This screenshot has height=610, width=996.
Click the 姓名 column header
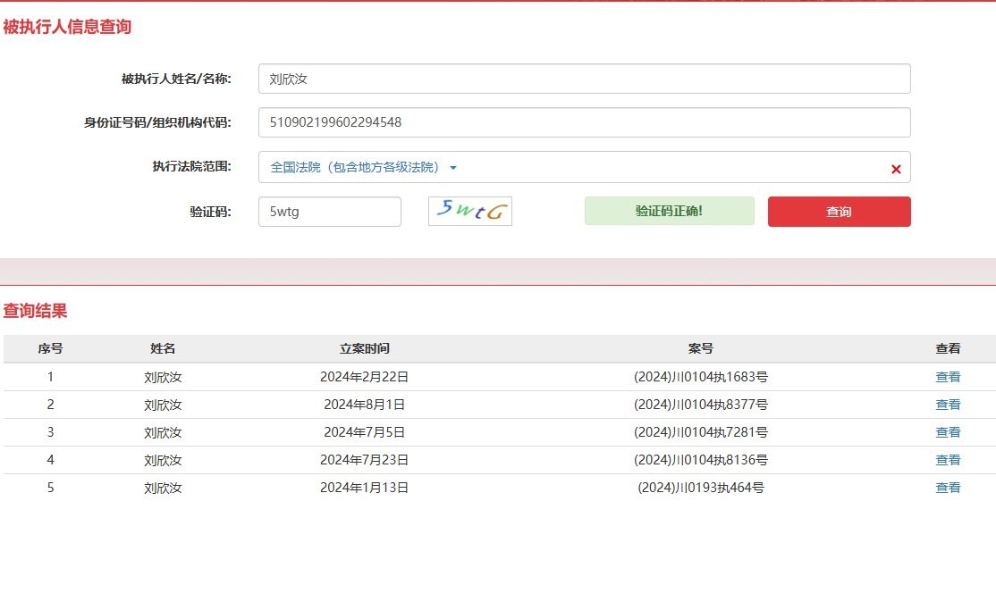(163, 349)
